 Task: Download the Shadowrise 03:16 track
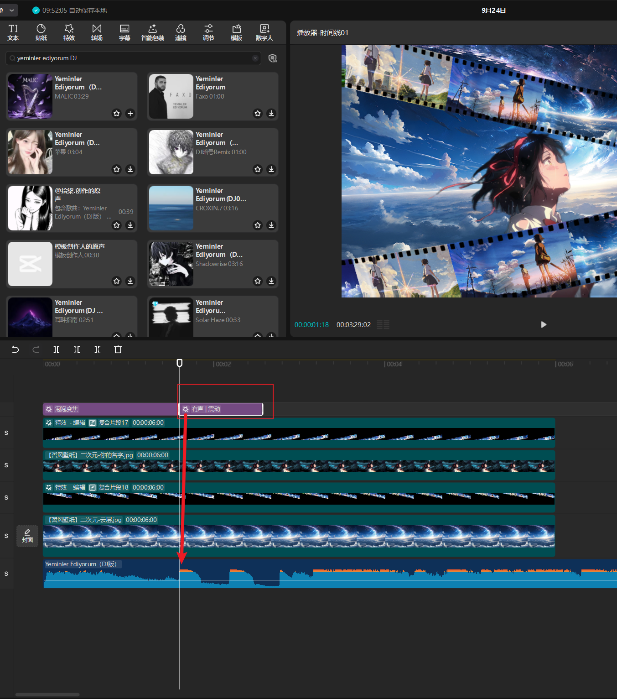[x=271, y=281]
